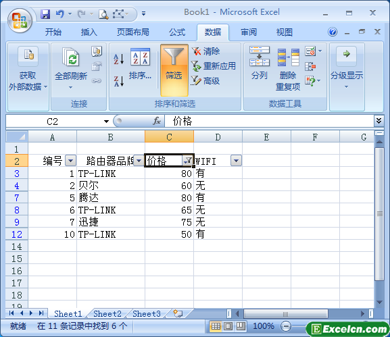390x337 pixels.
Task: Open Print Preview from quick access toolbar
Action: pyautogui.click(x=103, y=14)
